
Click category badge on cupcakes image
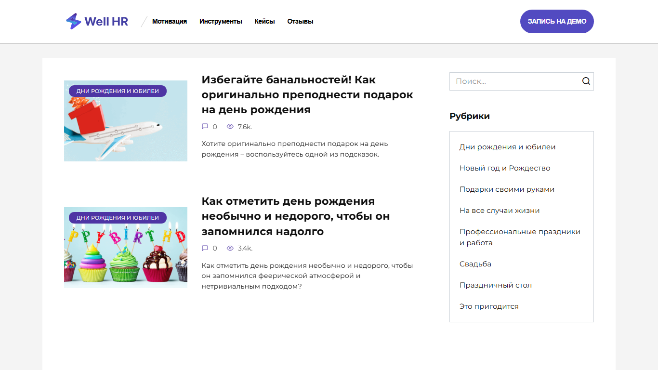tap(118, 218)
